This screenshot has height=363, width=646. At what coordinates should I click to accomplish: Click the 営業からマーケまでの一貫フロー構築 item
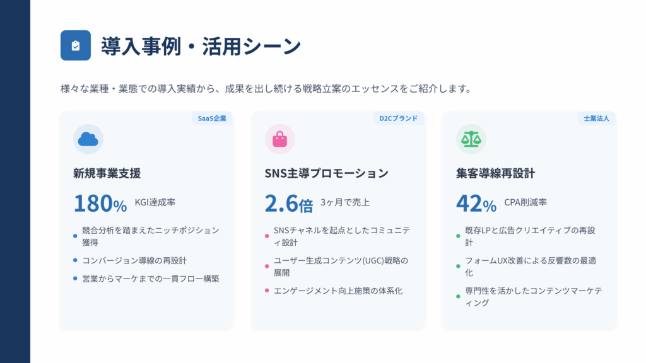151,279
